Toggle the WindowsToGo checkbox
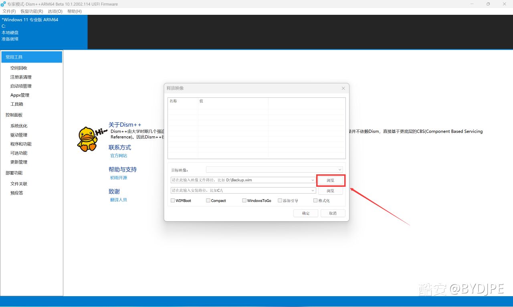This screenshot has width=513, height=307. click(244, 200)
